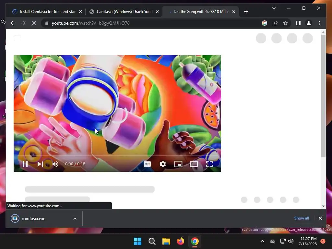
Task: Show all downloads
Action: [x=302, y=218]
